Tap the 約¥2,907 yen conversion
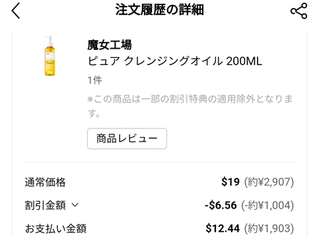Image resolution: width=317 pixels, height=237 pixels. point(269,182)
